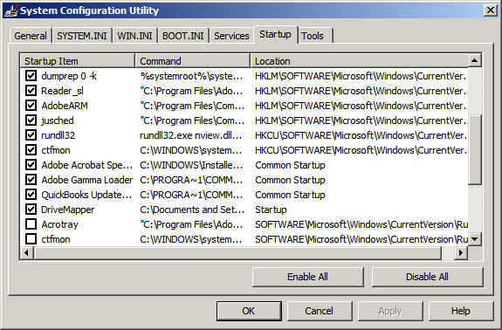Sort by the Startup Item column header
Image resolution: width=502 pixels, height=330 pixels.
(78, 61)
